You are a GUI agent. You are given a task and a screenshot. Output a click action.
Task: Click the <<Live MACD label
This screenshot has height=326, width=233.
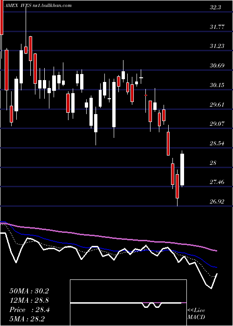click(196, 313)
